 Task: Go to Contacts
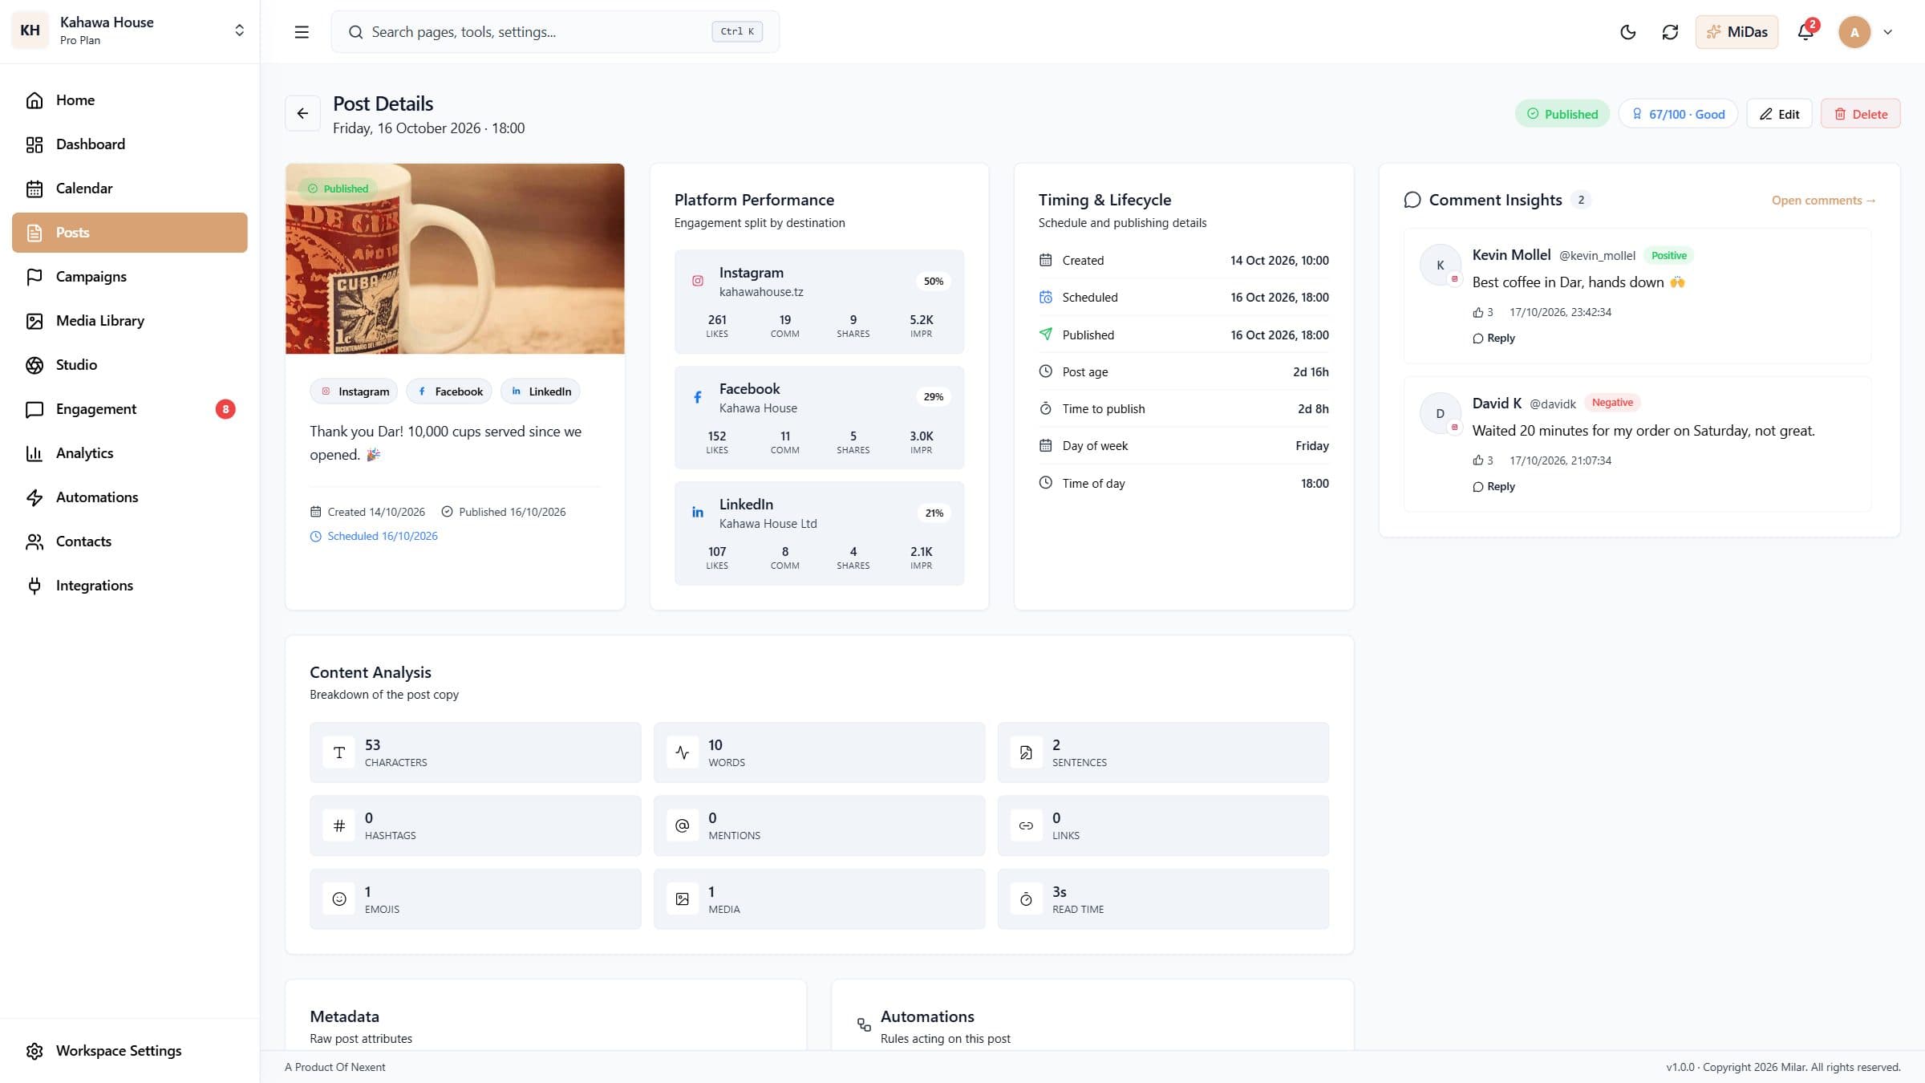pos(129,541)
